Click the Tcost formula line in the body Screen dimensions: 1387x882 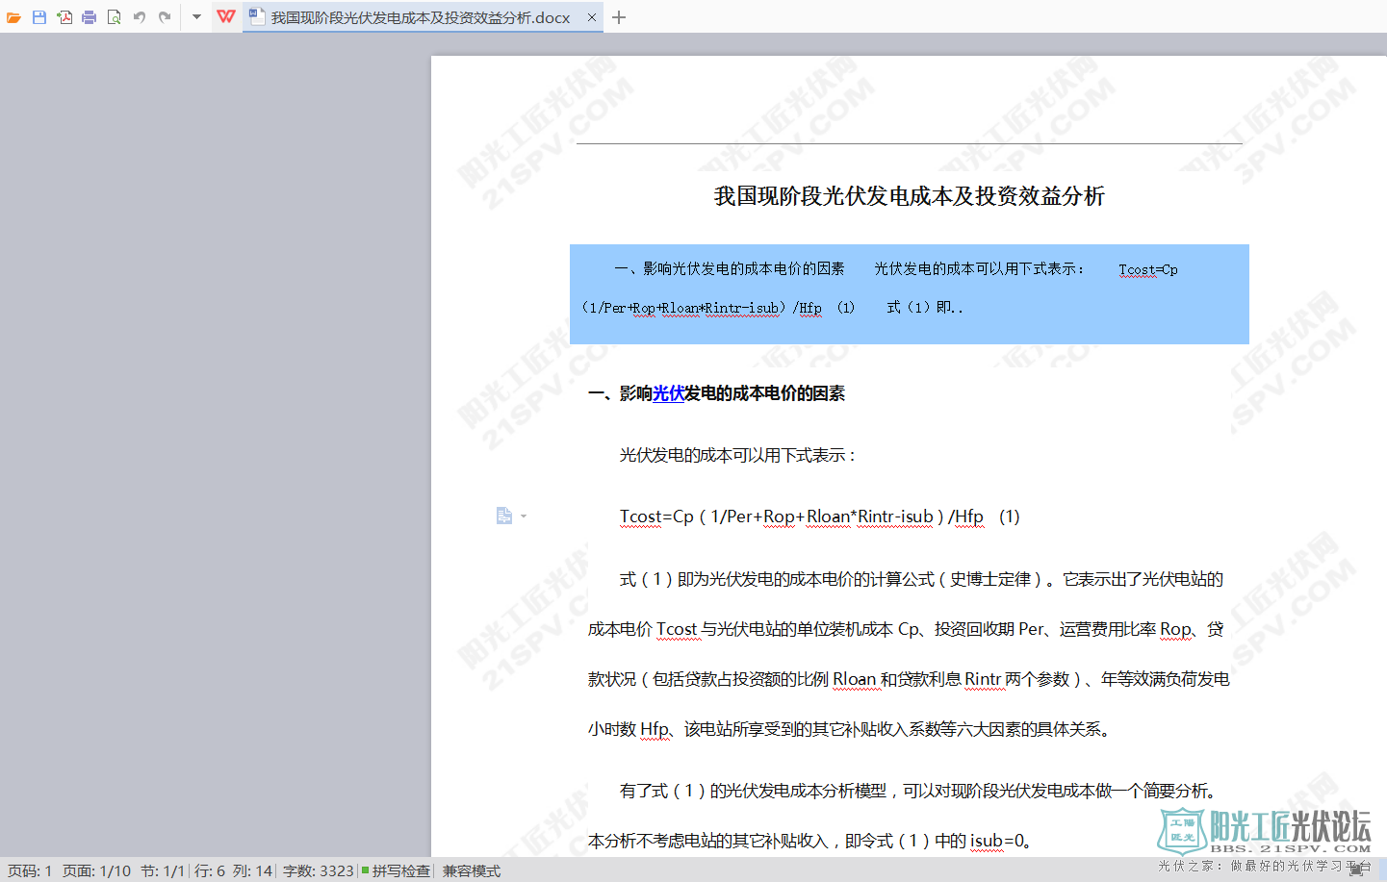click(x=819, y=517)
